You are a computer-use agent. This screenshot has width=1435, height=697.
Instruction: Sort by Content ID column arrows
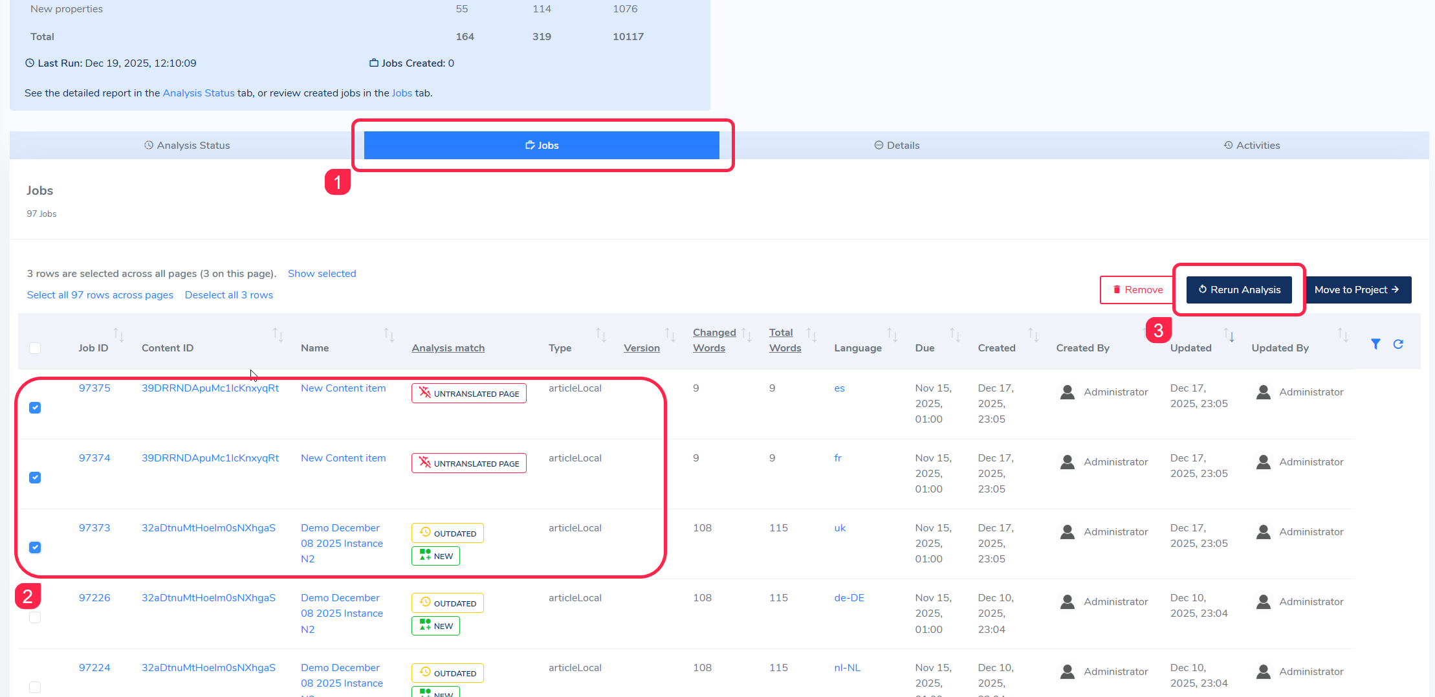[x=278, y=335]
